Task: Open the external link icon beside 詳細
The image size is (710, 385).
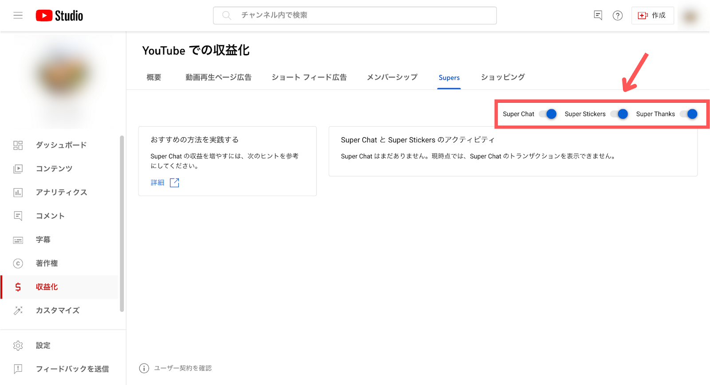Action: coord(174,183)
